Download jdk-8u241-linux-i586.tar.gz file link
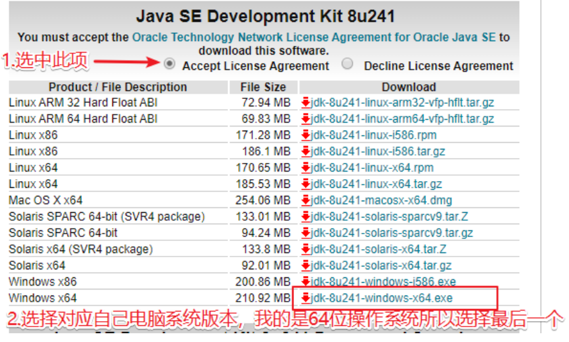Viewport: 569px width, 342px height. [x=378, y=151]
